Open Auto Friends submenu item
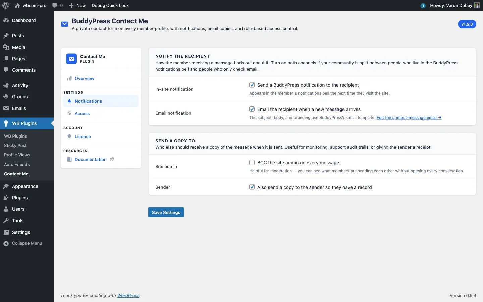483x302 pixels. (x=17, y=164)
